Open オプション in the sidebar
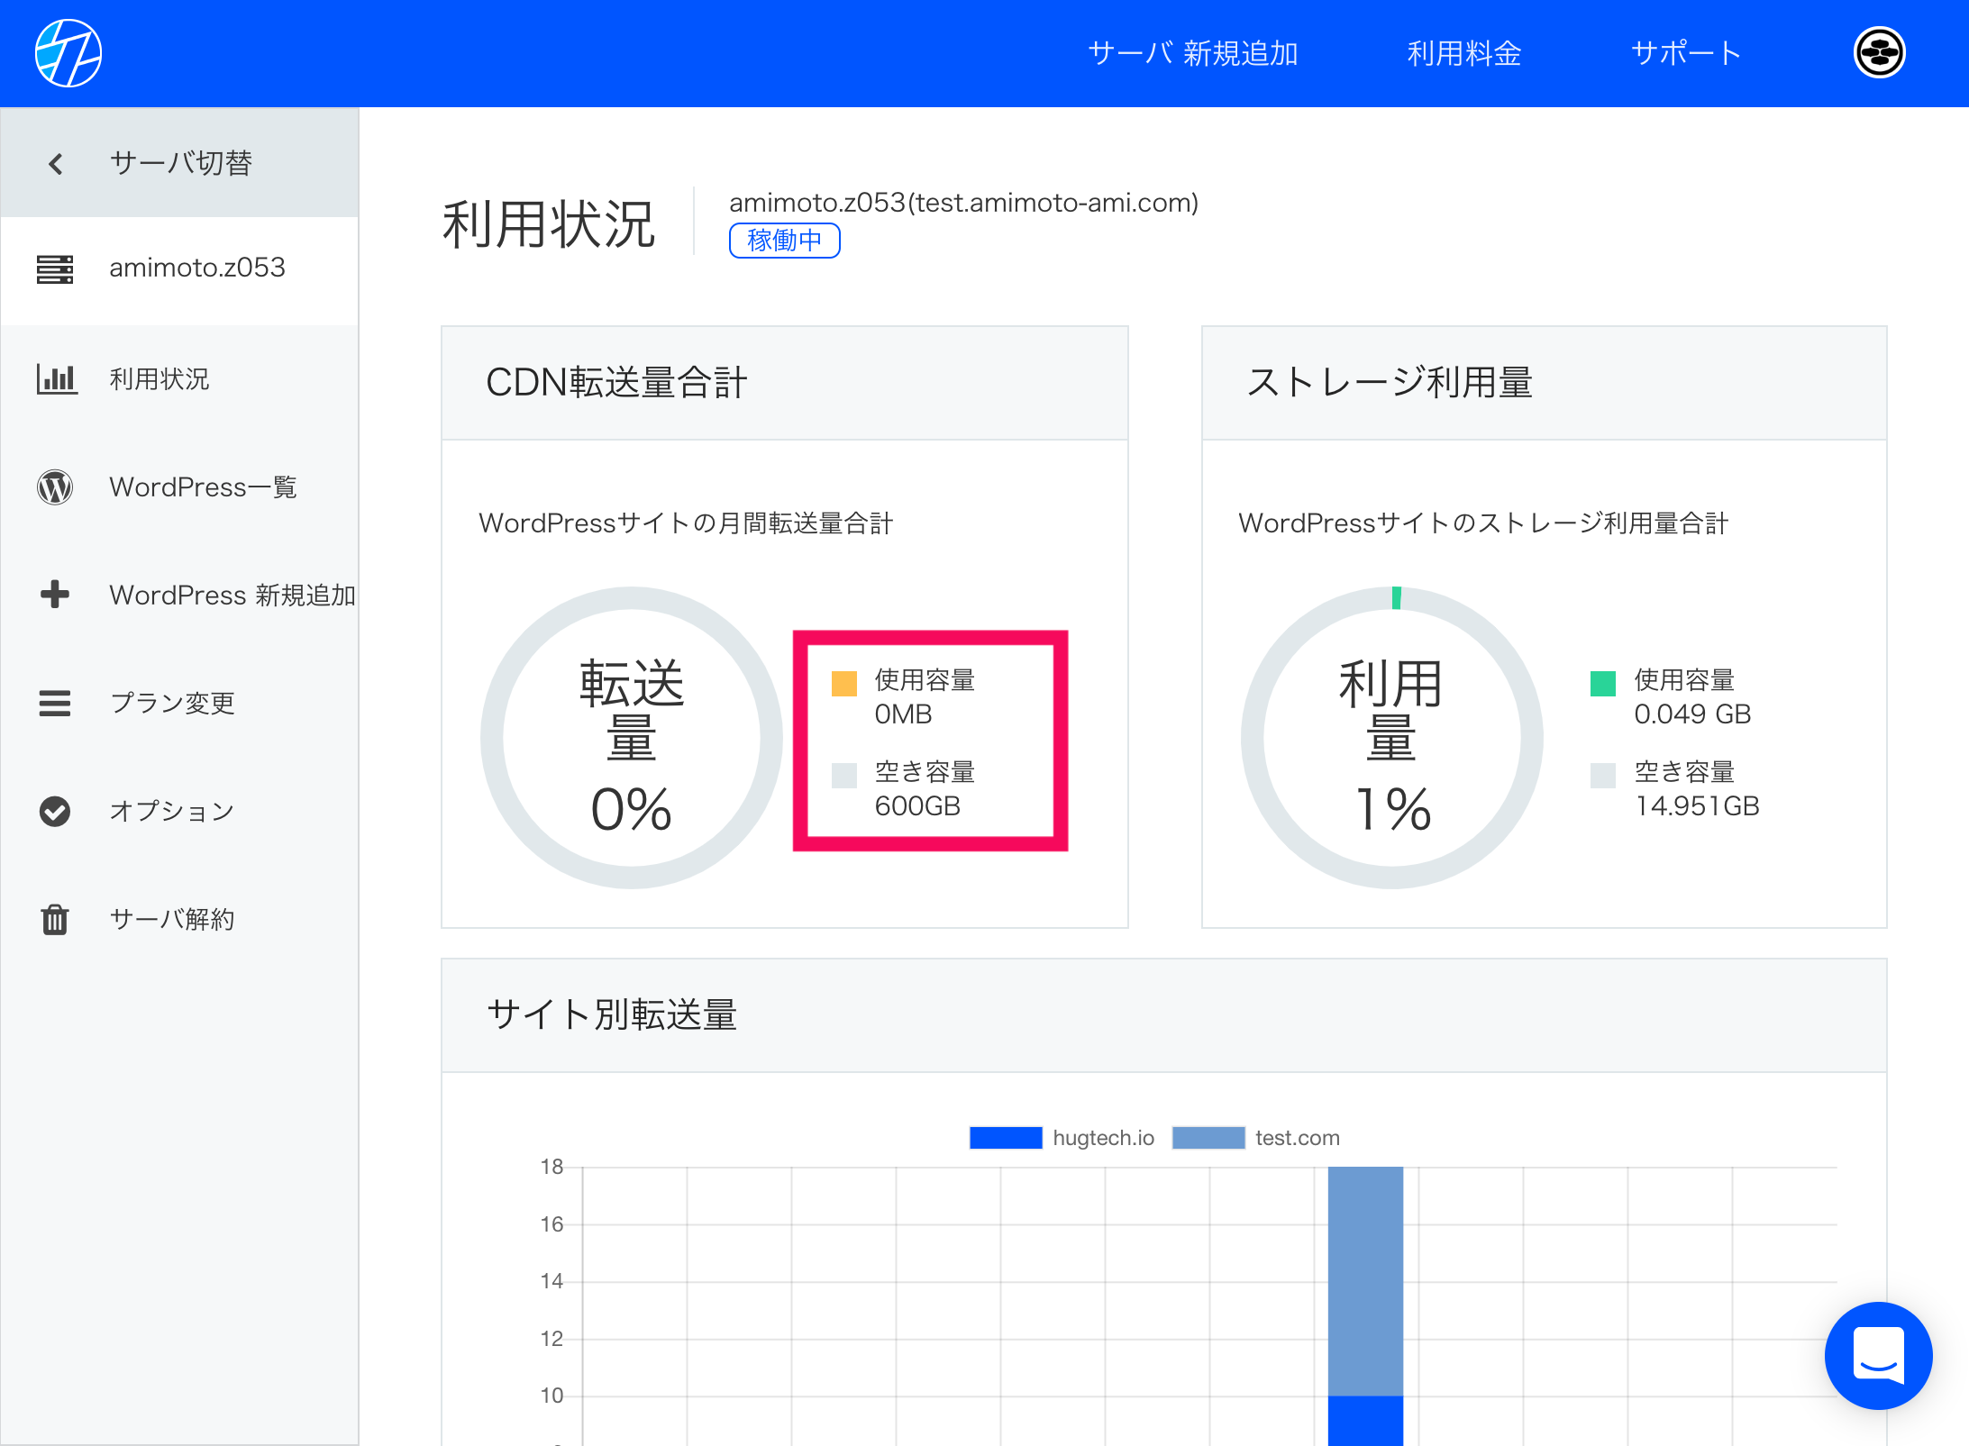 pyautogui.click(x=180, y=811)
